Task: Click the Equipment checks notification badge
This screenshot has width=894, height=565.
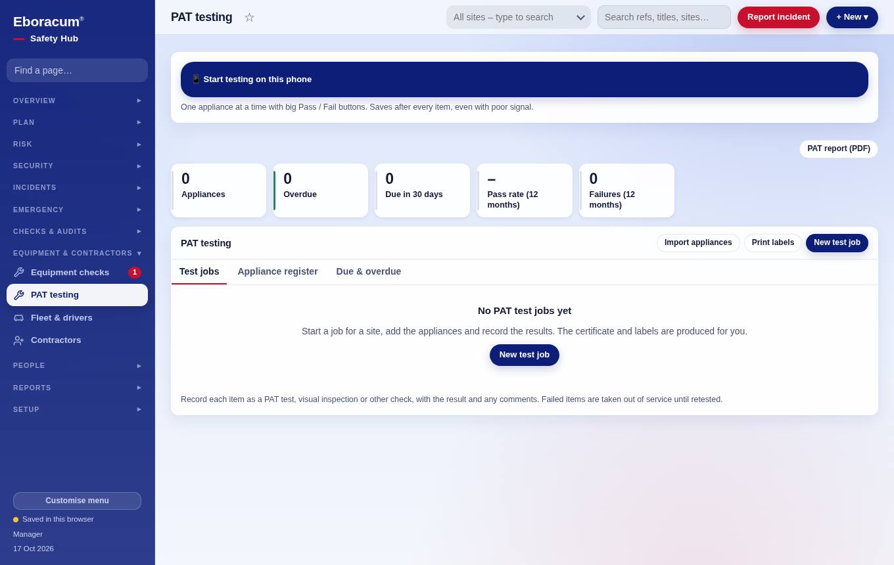Action: click(135, 272)
